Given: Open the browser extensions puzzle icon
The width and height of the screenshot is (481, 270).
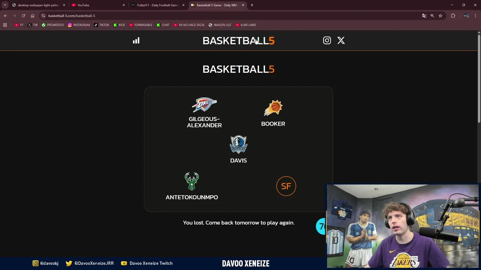Looking at the screenshot, I should click(x=453, y=16).
